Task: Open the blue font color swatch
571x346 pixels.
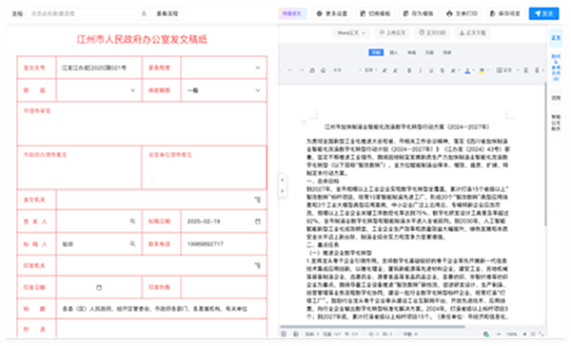Action: click(x=467, y=70)
